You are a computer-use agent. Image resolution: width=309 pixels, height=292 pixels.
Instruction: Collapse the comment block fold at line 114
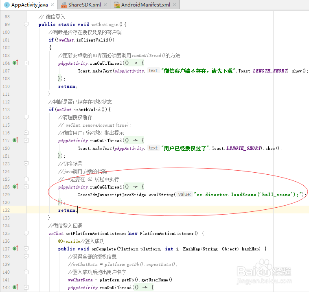click(26, 117)
